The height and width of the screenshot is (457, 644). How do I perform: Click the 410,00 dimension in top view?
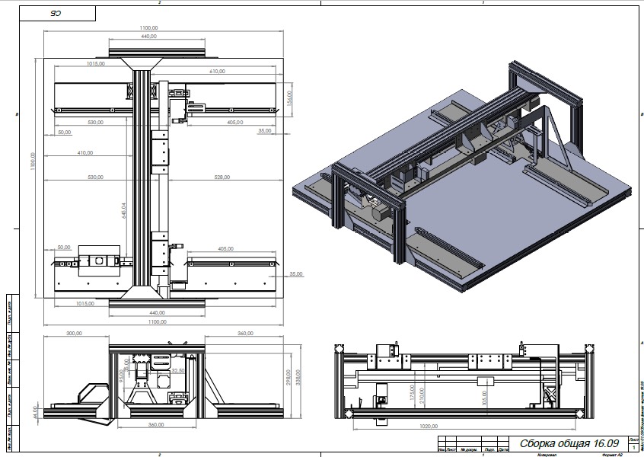click(x=84, y=152)
